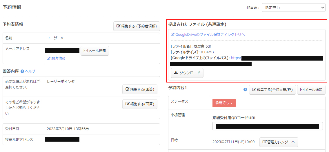The width and height of the screenshot is (329, 152).
Task: Send メール通知 for 予約内容1
Action: point(311,90)
